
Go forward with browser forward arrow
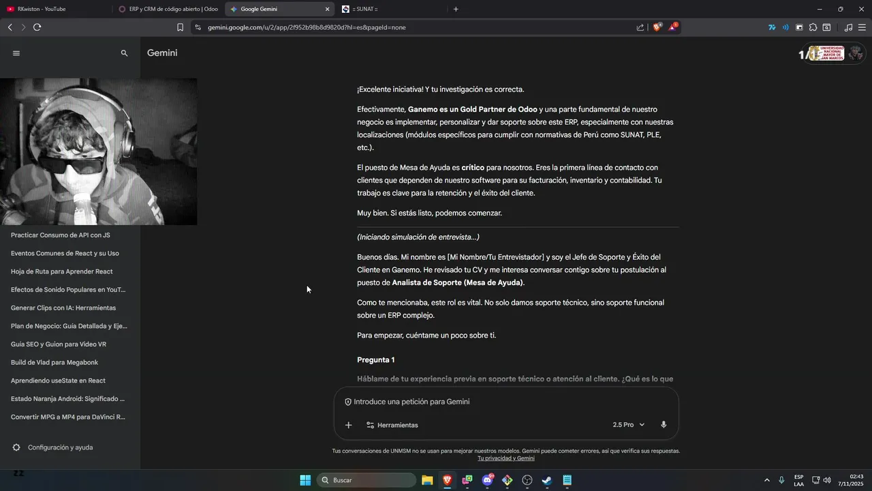tap(23, 27)
